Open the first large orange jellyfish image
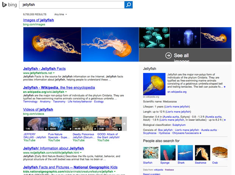235x175 pixels. coord(52,44)
